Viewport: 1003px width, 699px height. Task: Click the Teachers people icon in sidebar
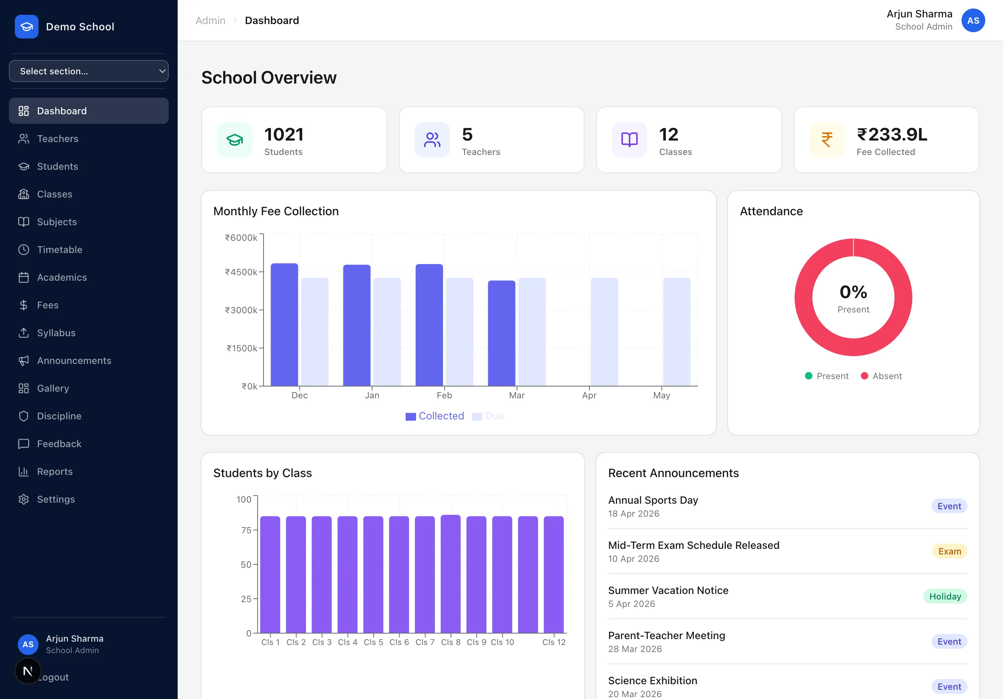(24, 139)
